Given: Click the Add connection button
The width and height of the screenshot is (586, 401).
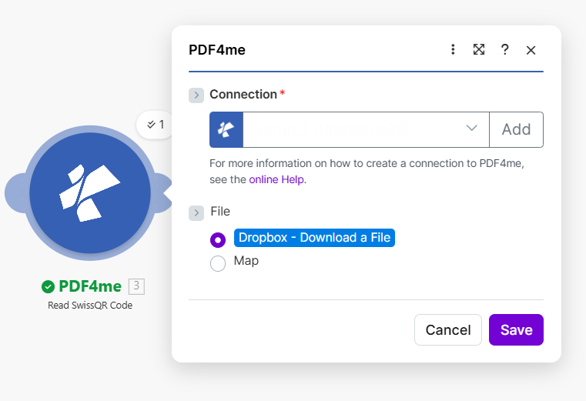Looking at the screenshot, I should coord(516,129).
